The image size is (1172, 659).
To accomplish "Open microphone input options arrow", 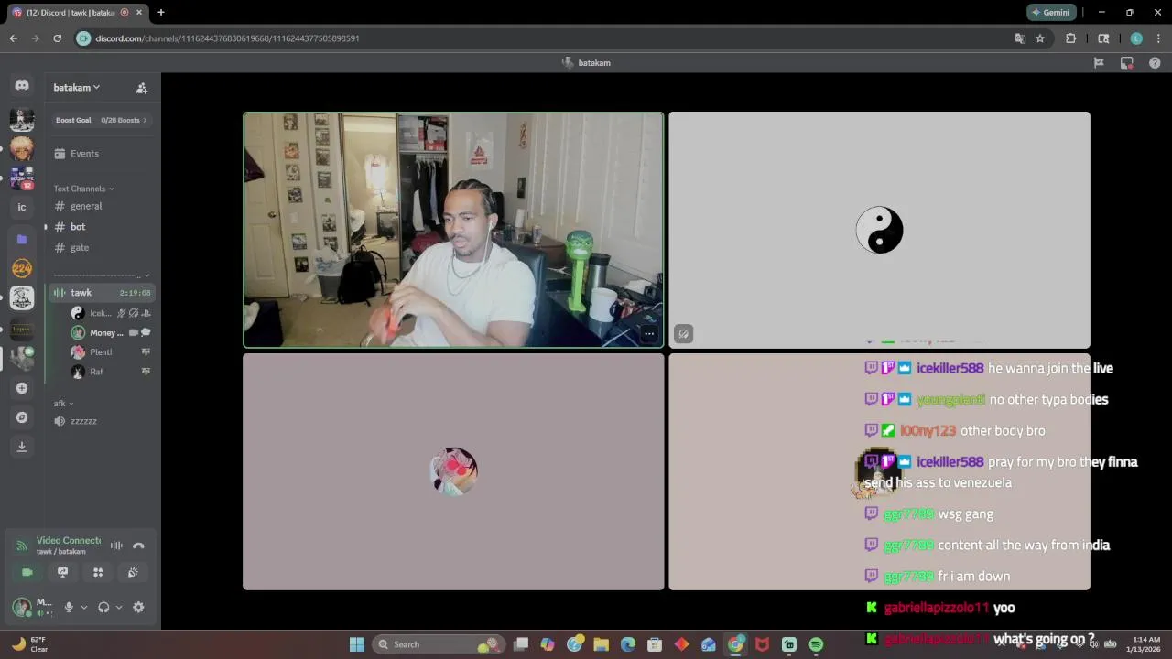I will point(83,607).
